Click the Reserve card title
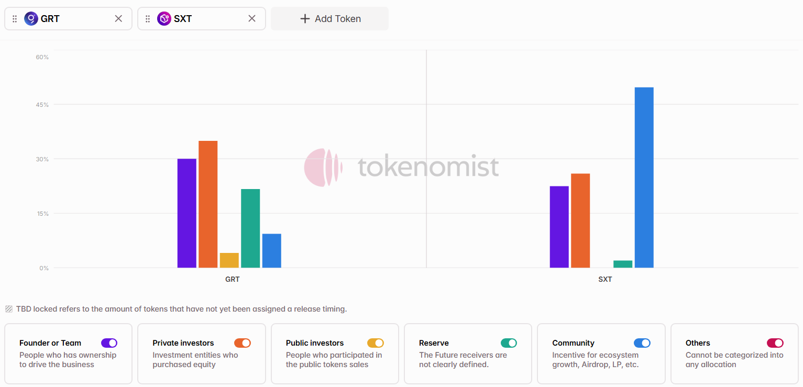This screenshot has width=803, height=387. (x=434, y=343)
